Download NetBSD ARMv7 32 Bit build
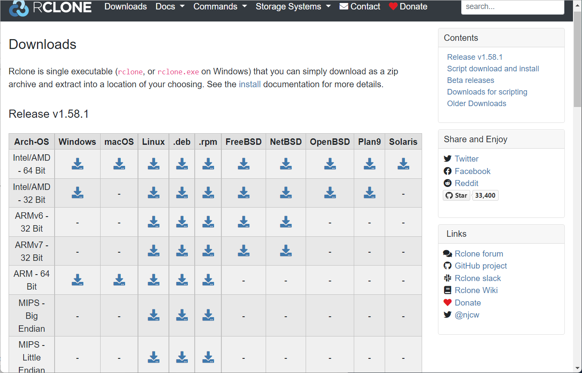 pyautogui.click(x=286, y=251)
